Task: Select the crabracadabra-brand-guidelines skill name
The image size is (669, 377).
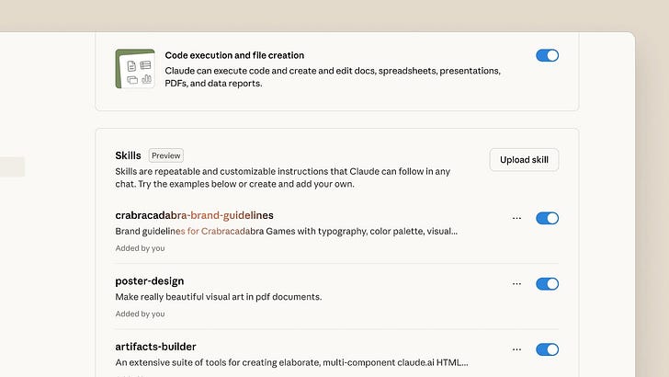Action: 194,215
